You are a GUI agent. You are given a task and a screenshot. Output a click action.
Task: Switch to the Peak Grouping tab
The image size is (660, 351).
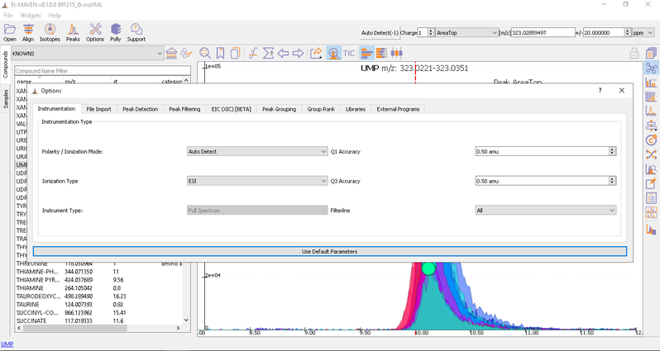coord(279,109)
